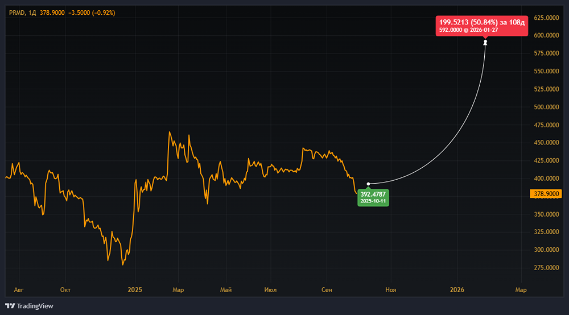This screenshot has height=315, width=569.
Task: Click the 2025 label on time axis
Action: [135, 290]
